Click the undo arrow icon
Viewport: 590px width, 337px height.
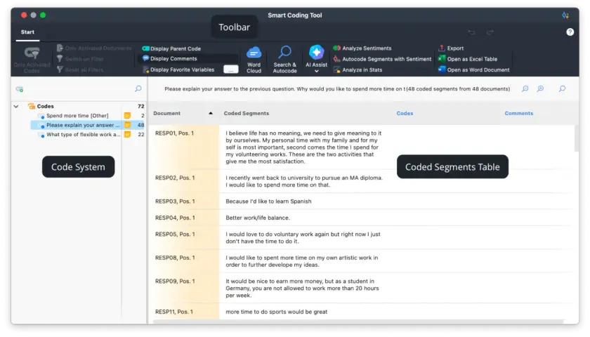(x=471, y=32)
